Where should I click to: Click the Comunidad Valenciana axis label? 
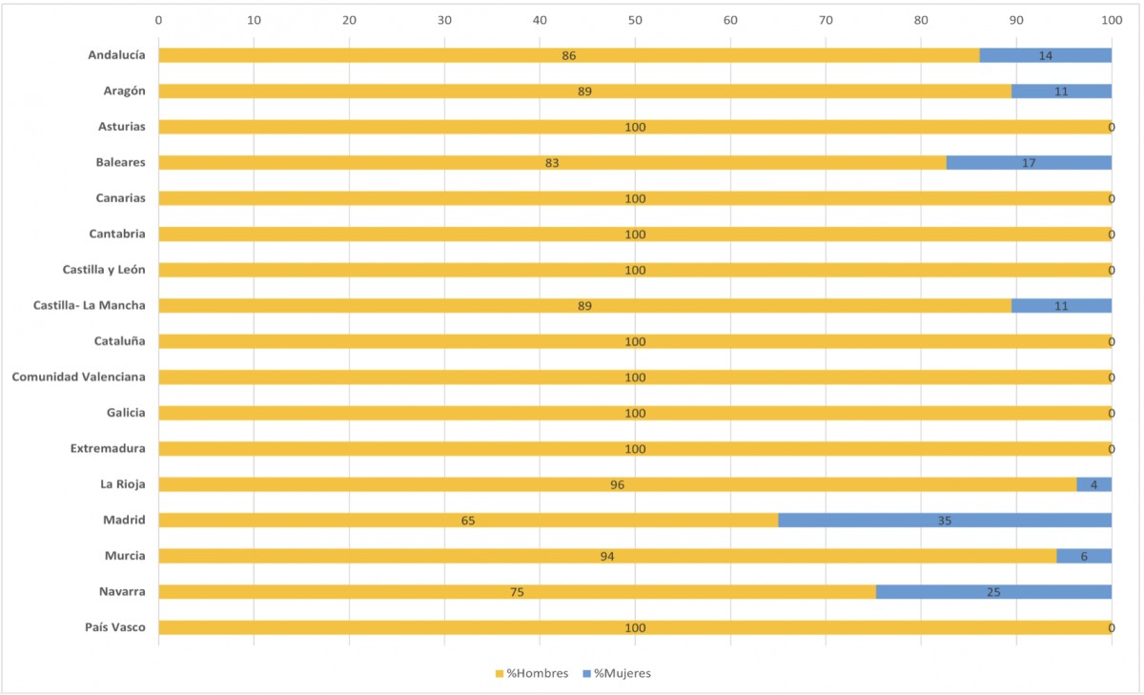78,377
